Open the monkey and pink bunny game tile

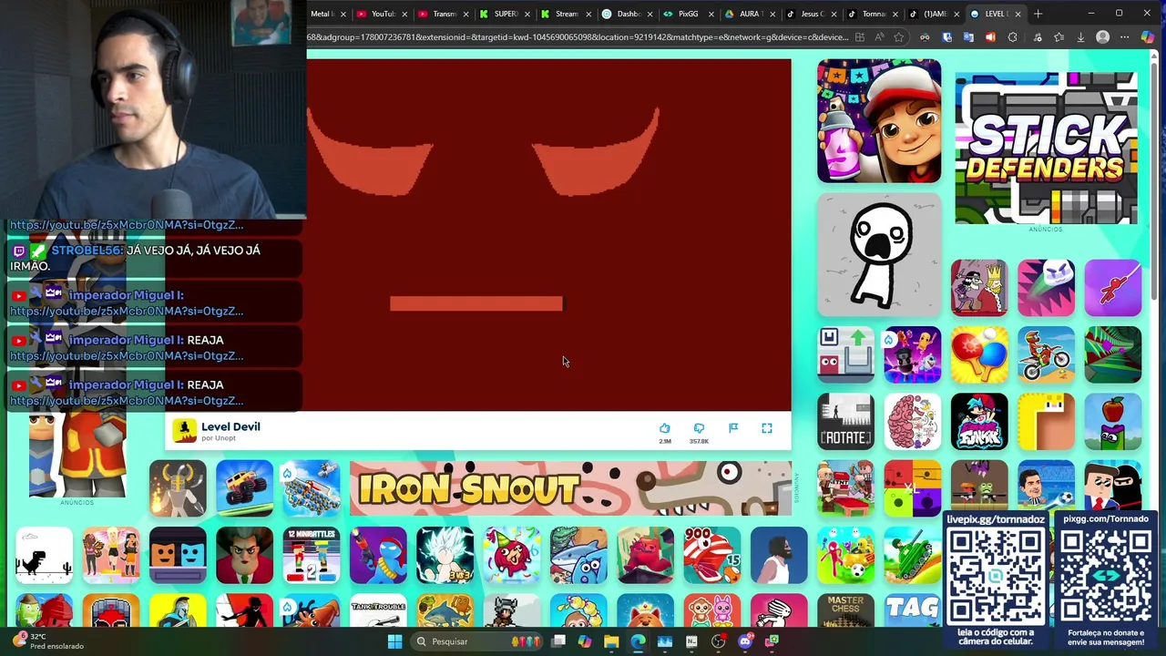coord(711,610)
